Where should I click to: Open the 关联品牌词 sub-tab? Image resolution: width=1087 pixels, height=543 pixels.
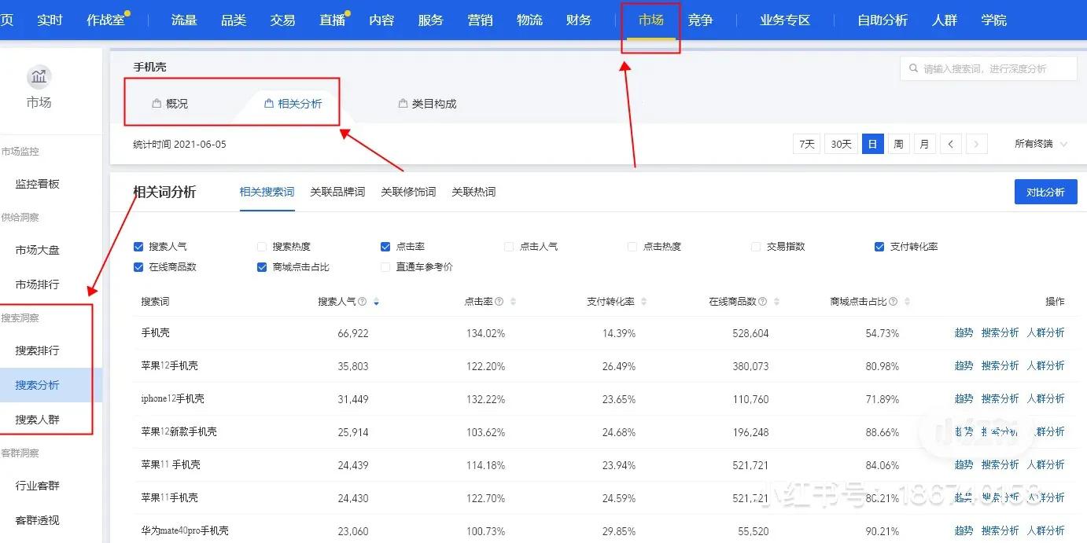click(337, 191)
